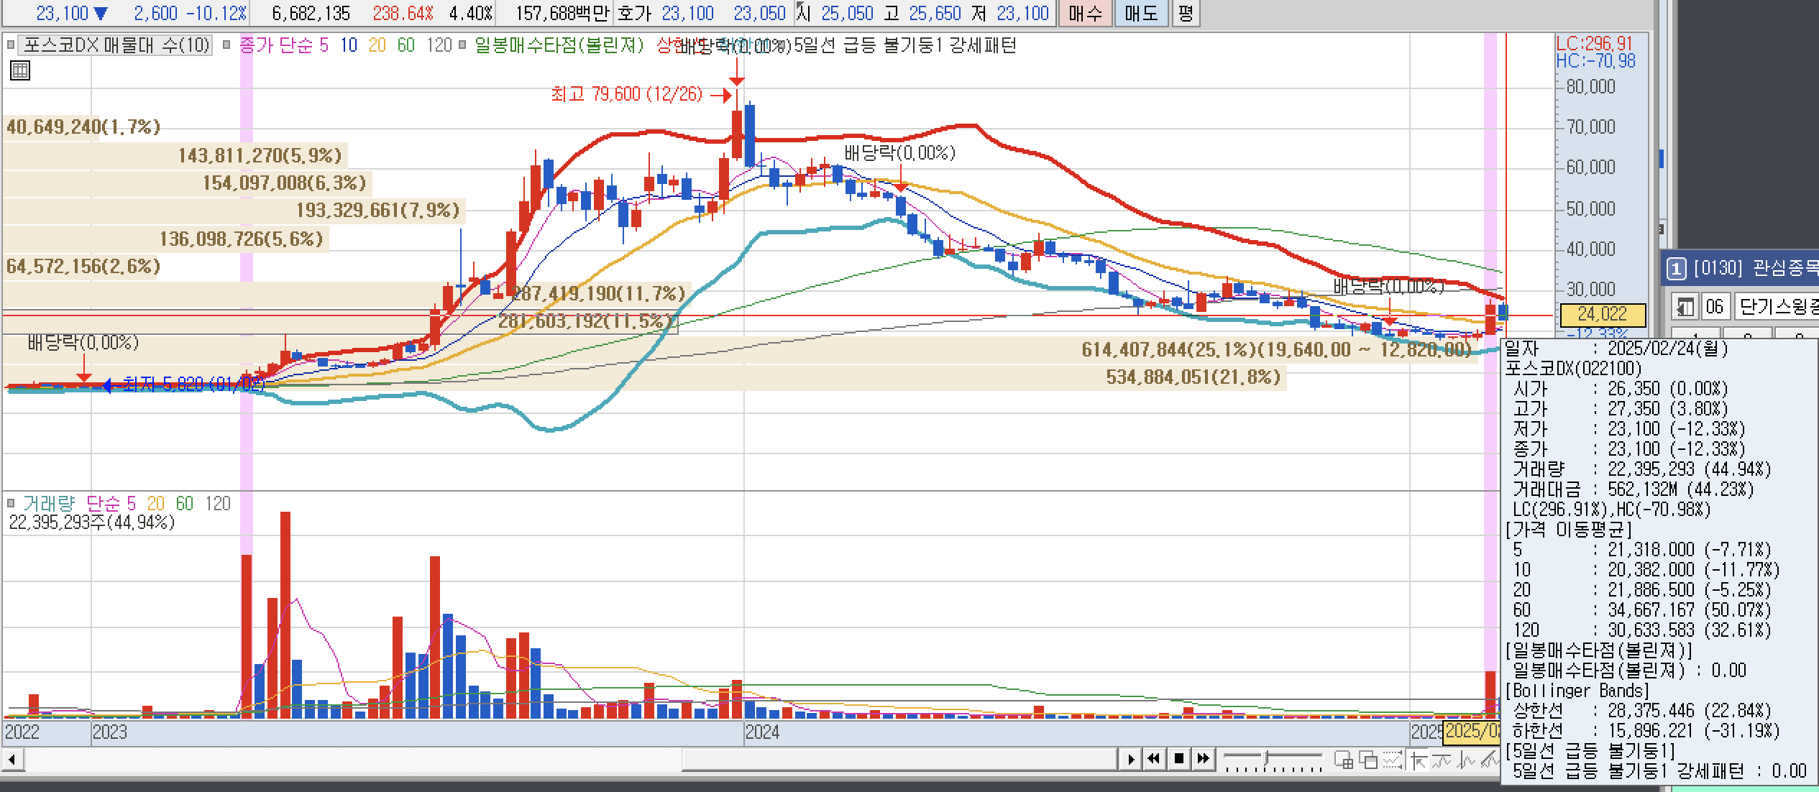Toggle the 일봉매수타점(볼린저) indicator checkbox

point(462,45)
